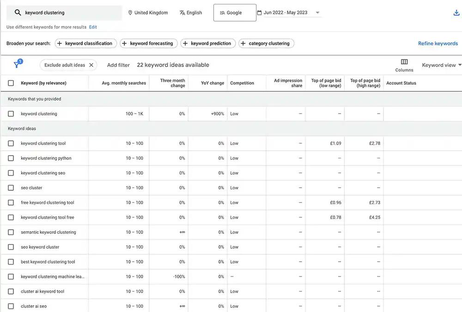Image resolution: width=462 pixels, height=312 pixels.
Task: Add keyword classification suggestion chip
Action: point(86,43)
